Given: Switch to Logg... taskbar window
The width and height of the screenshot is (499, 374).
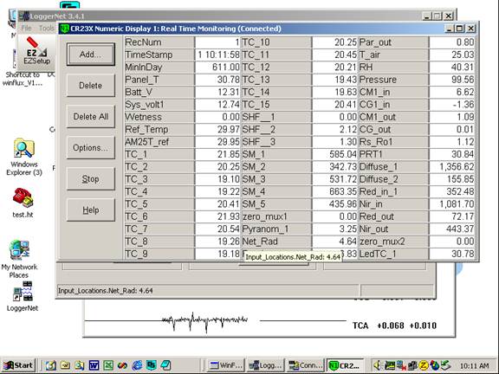Looking at the screenshot, I should coord(266,365).
